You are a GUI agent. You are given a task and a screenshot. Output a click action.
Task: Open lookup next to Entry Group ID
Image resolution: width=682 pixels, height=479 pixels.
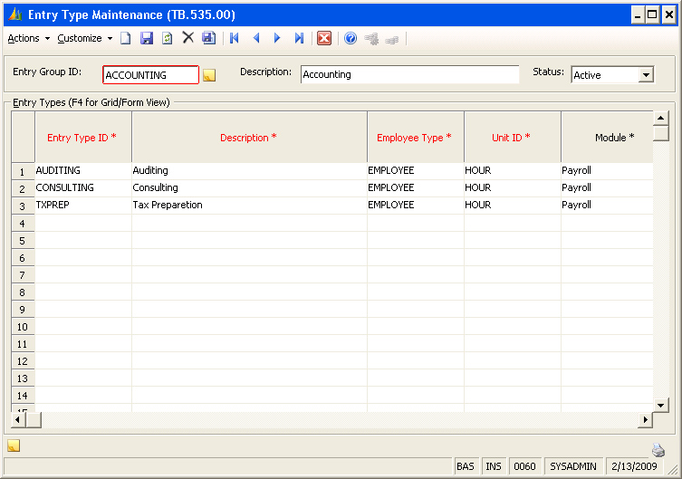click(209, 75)
